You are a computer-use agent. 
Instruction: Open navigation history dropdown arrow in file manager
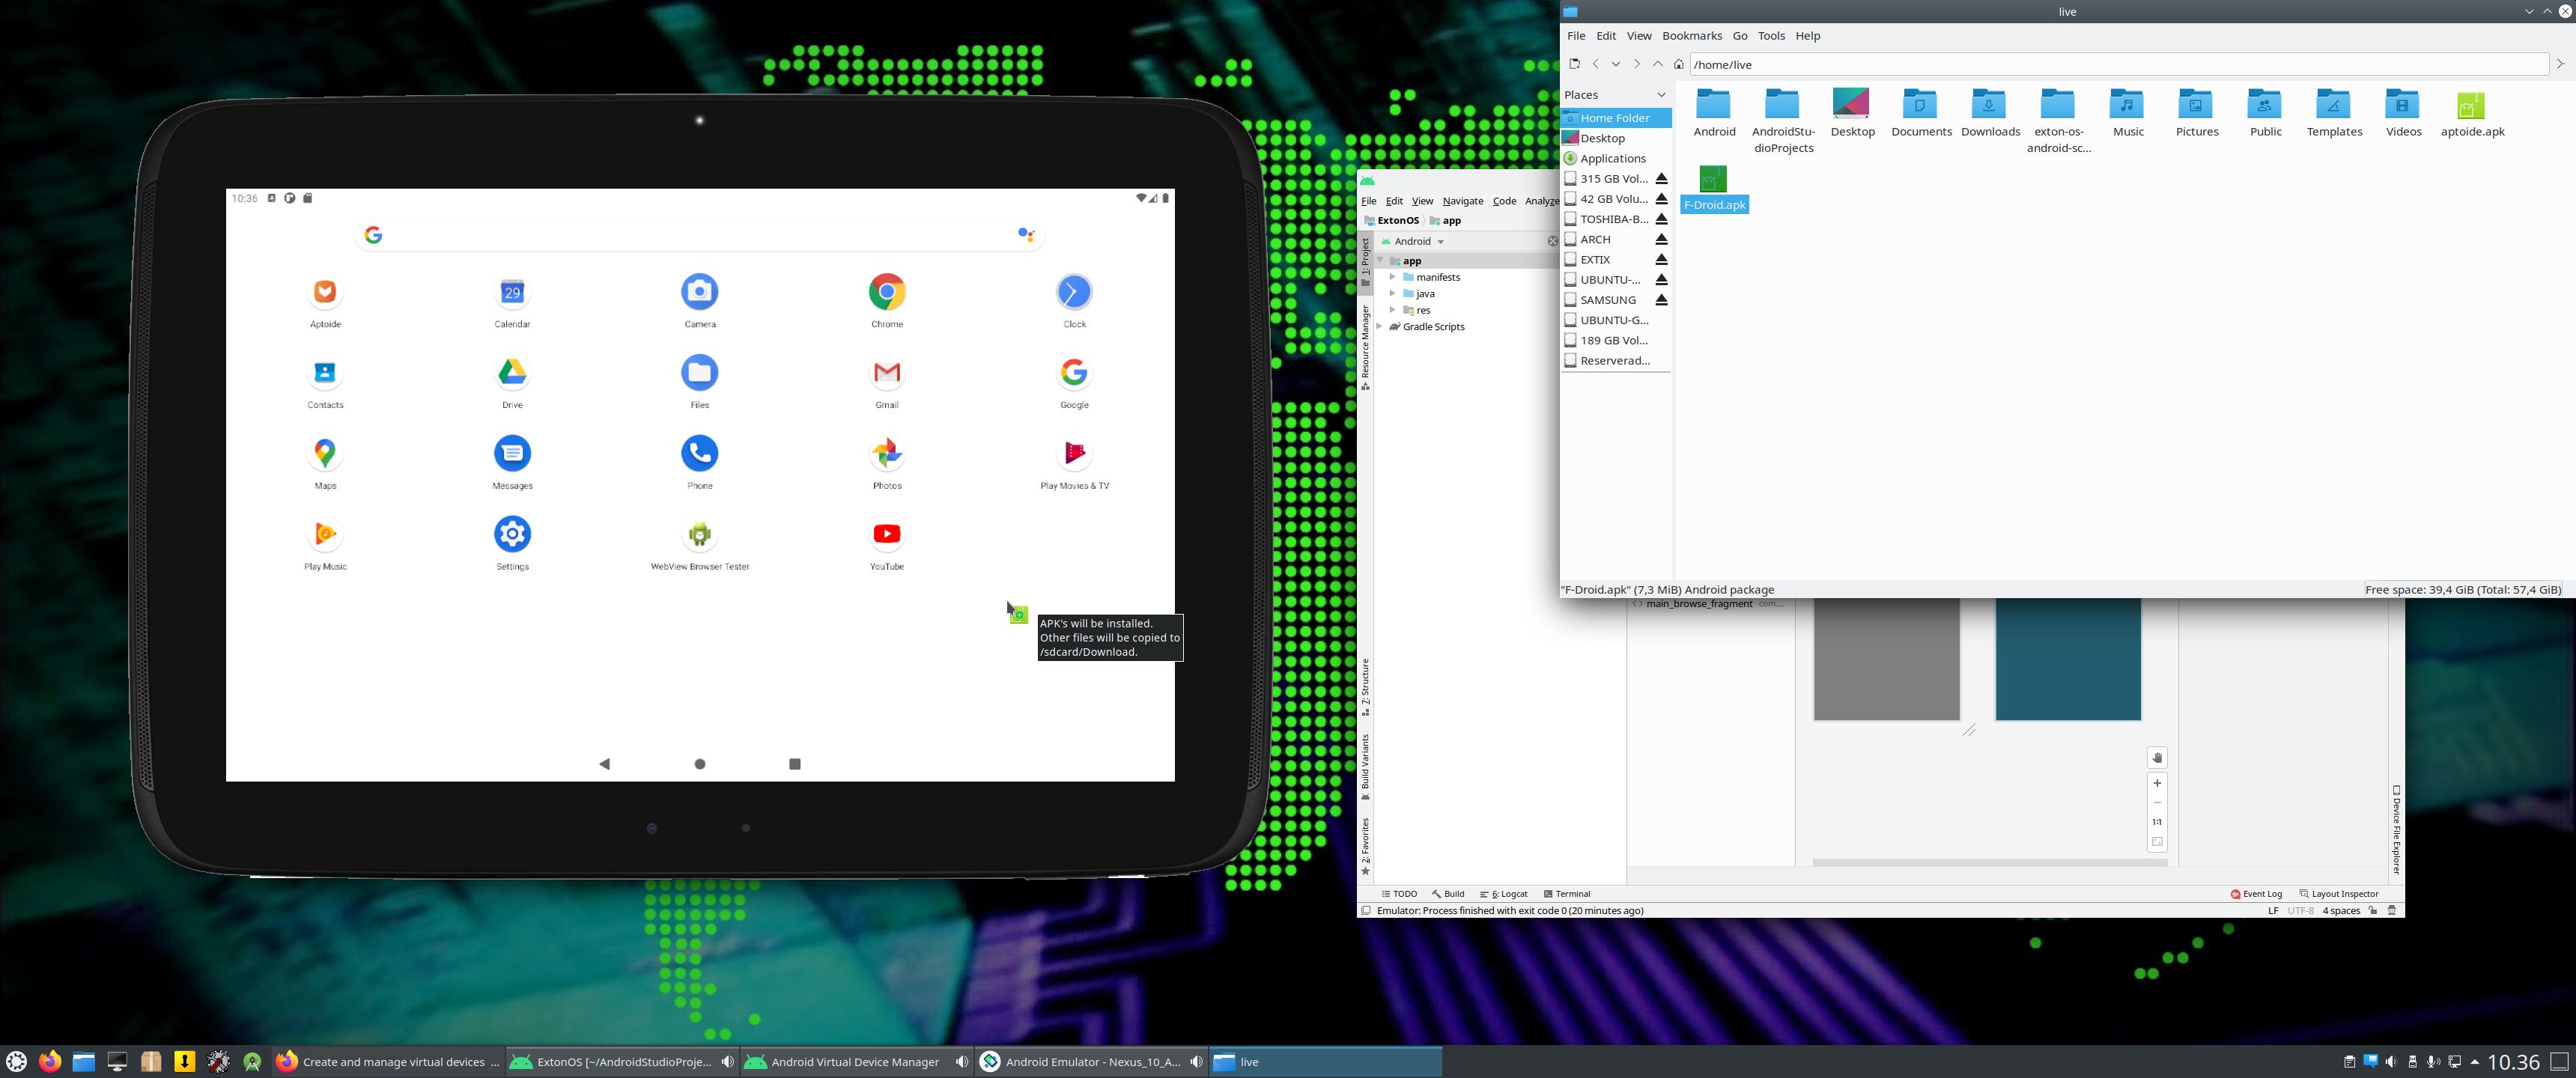pyautogui.click(x=1615, y=64)
